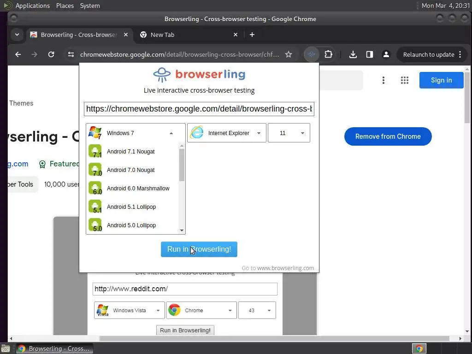Click the OS list scrollbar thumb
The width and height of the screenshot is (472, 354).
pos(182,165)
